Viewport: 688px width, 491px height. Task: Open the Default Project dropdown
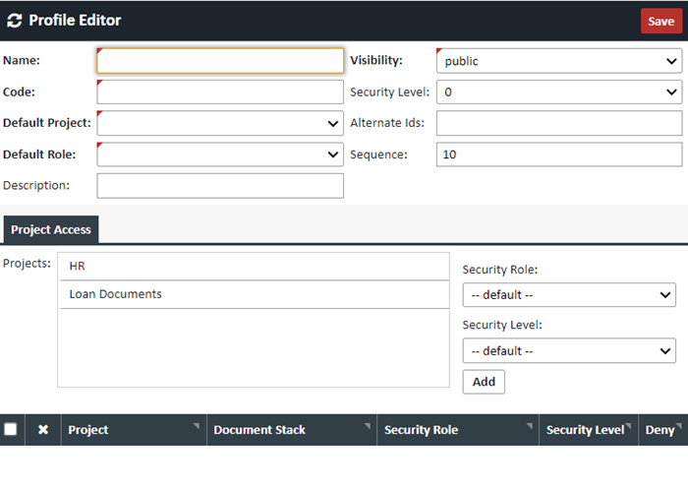[x=220, y=123]
